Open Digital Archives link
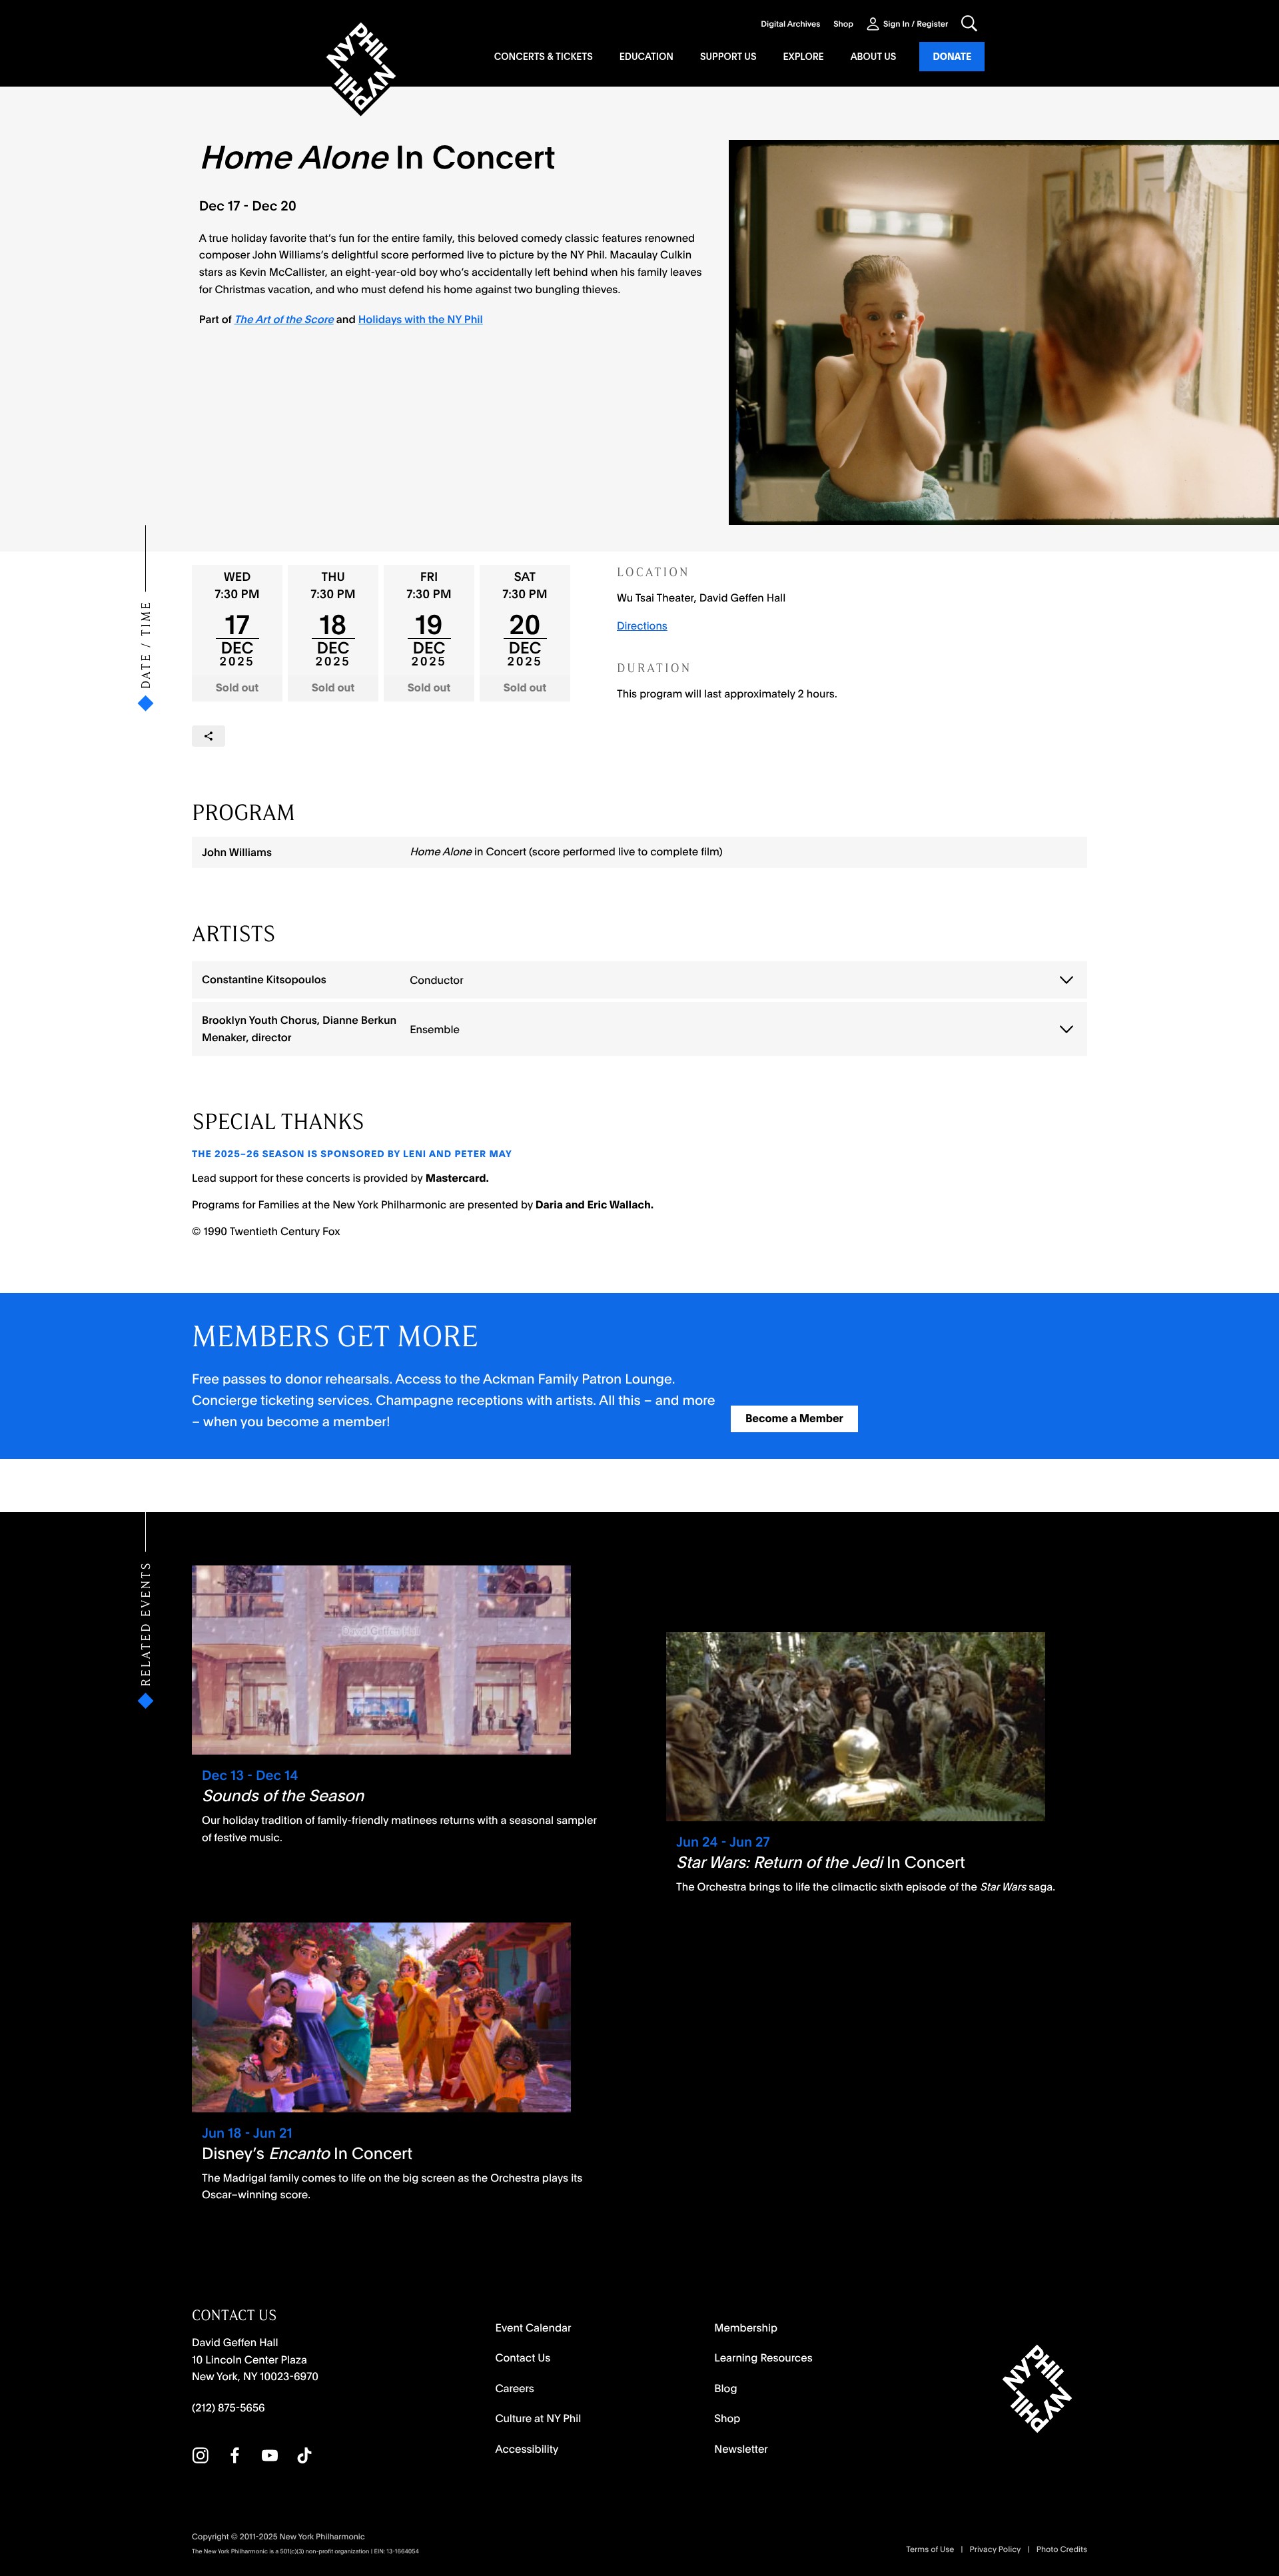1279x2576 pixels. click(790, 24)
